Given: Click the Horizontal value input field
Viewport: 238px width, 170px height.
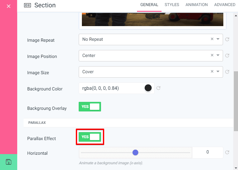Looking at the screenshot, I should pyautogui.click(x=207, y=152).
